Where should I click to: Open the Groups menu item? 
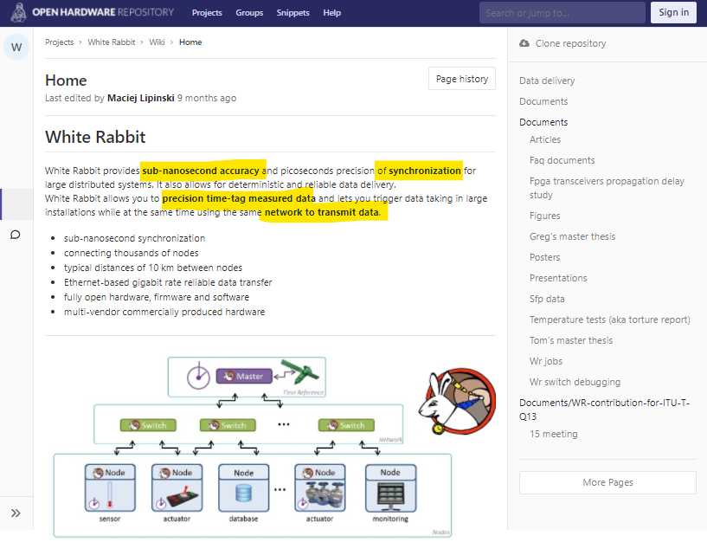click(x=249, y=13)
